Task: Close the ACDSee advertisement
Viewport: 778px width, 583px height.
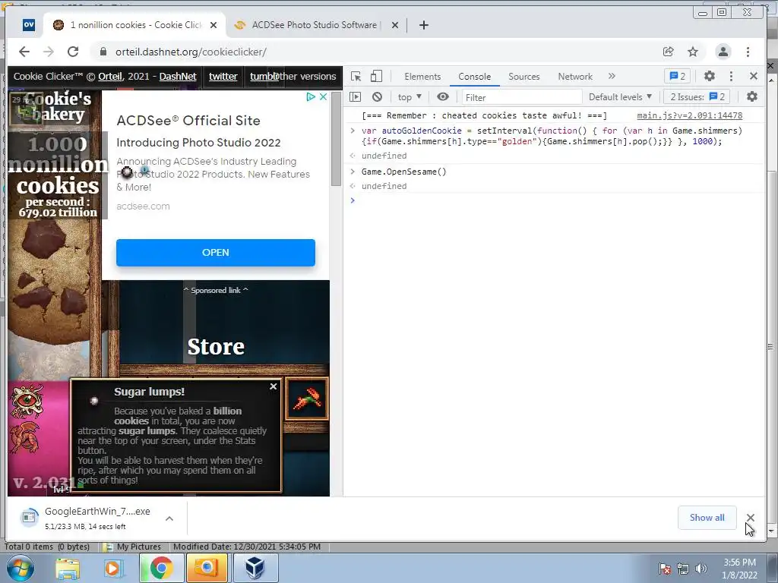Action: 323,96
